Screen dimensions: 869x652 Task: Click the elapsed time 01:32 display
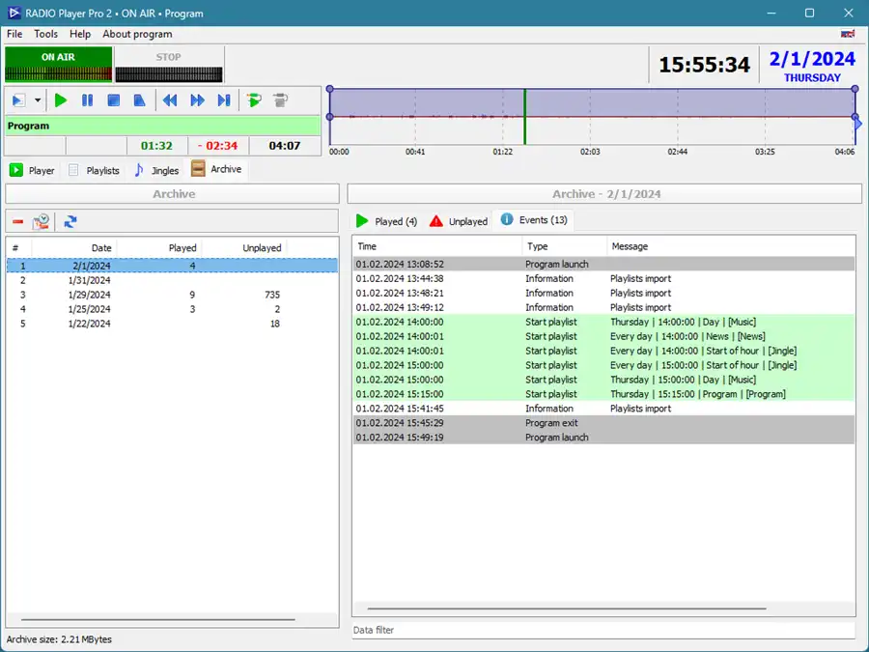156,146
